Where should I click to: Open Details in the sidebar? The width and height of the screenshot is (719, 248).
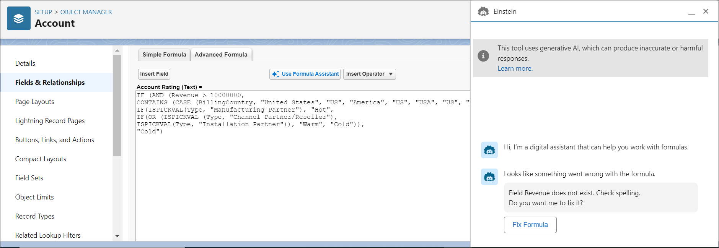click(25, 63)
